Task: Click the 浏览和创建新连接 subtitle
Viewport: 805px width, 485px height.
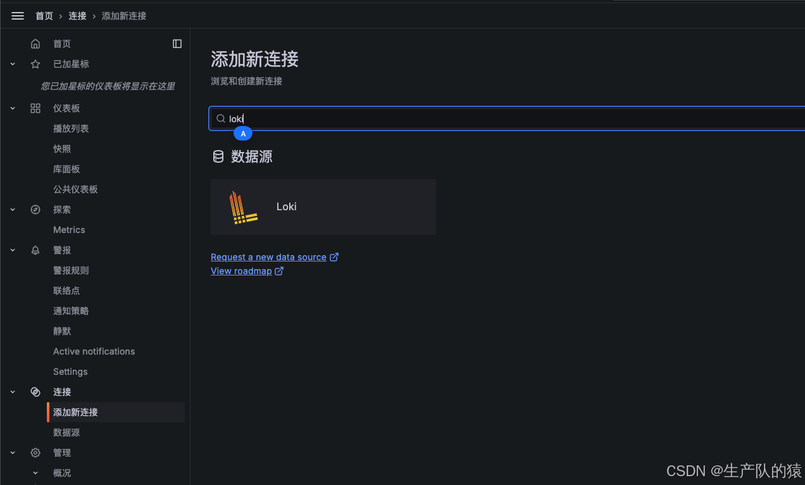Action: [246, 81]
